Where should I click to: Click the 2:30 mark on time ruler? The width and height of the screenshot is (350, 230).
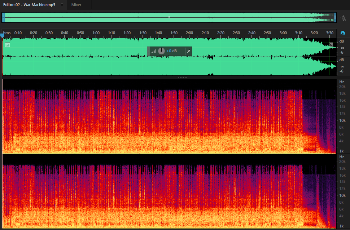point(236,33)
